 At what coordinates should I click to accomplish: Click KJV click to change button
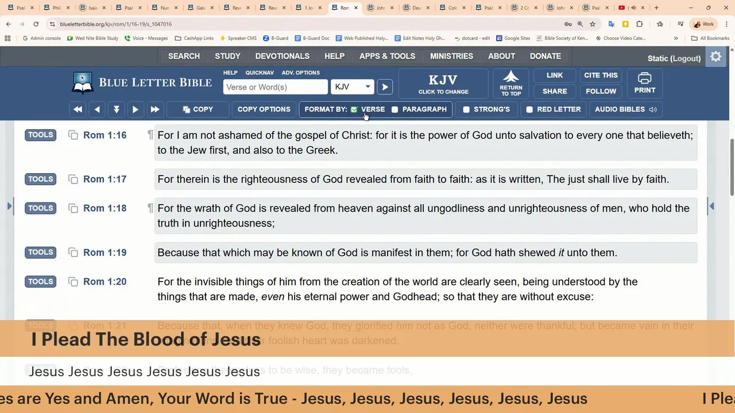click(x=443, y=84)
